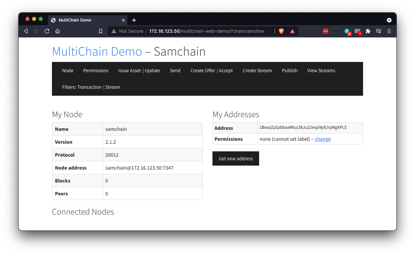Screen dimensions: 415x255
Task: Click the protocol value 20012
Action: tap(112, 155)
